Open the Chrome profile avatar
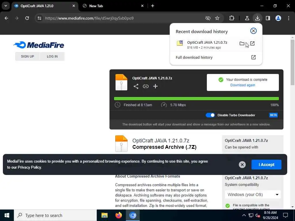Image resolution: width=295 pixels, height=221 pixels. 278,18
